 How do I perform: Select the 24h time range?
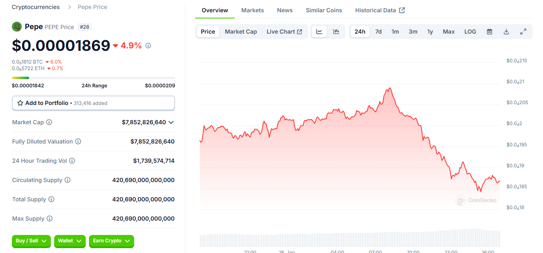pos(360,32)
